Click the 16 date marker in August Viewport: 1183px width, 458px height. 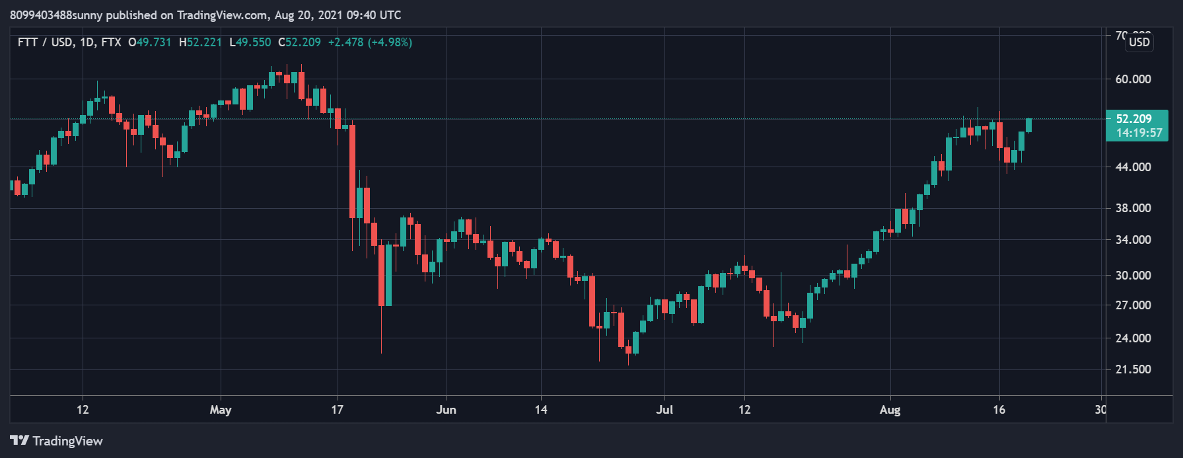pyautogui.click(x=999, y=410)
